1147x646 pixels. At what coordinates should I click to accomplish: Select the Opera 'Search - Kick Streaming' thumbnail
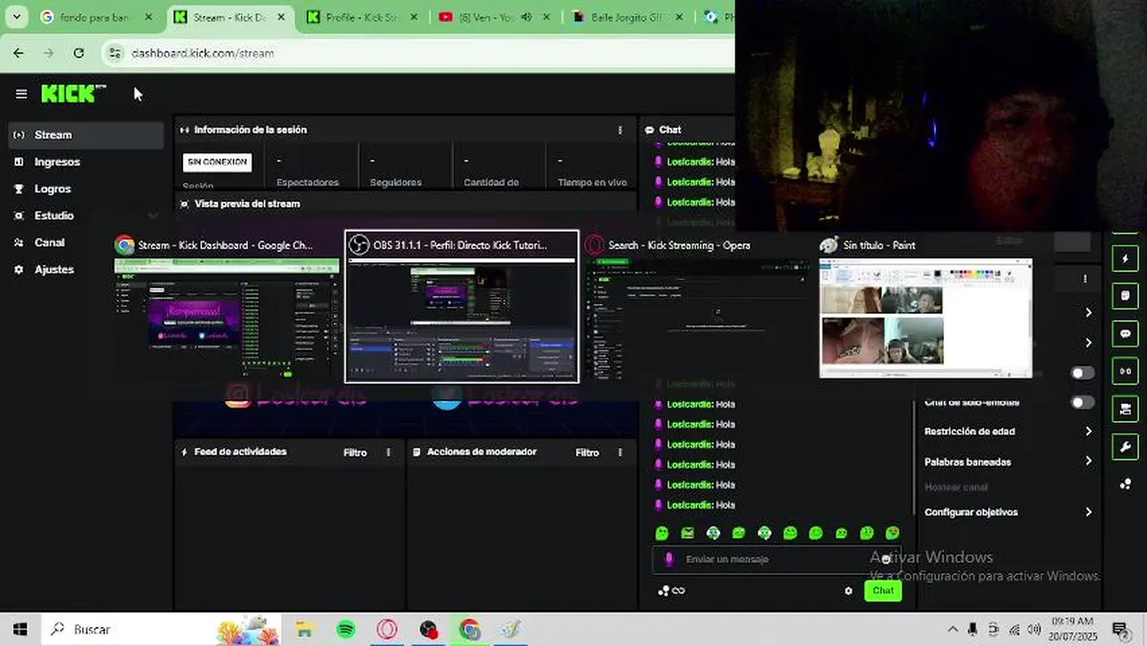pyautogui.click(x=698, y=308)
